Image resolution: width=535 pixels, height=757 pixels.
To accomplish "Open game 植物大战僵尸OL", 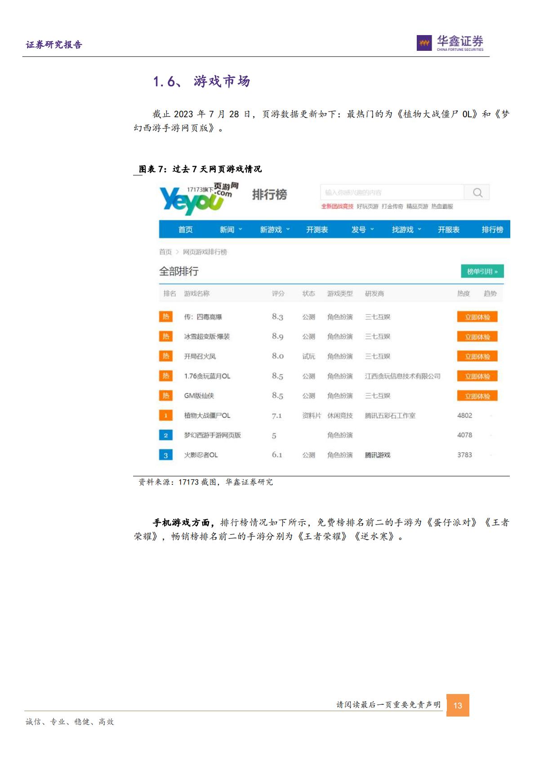I will point(207,416).
